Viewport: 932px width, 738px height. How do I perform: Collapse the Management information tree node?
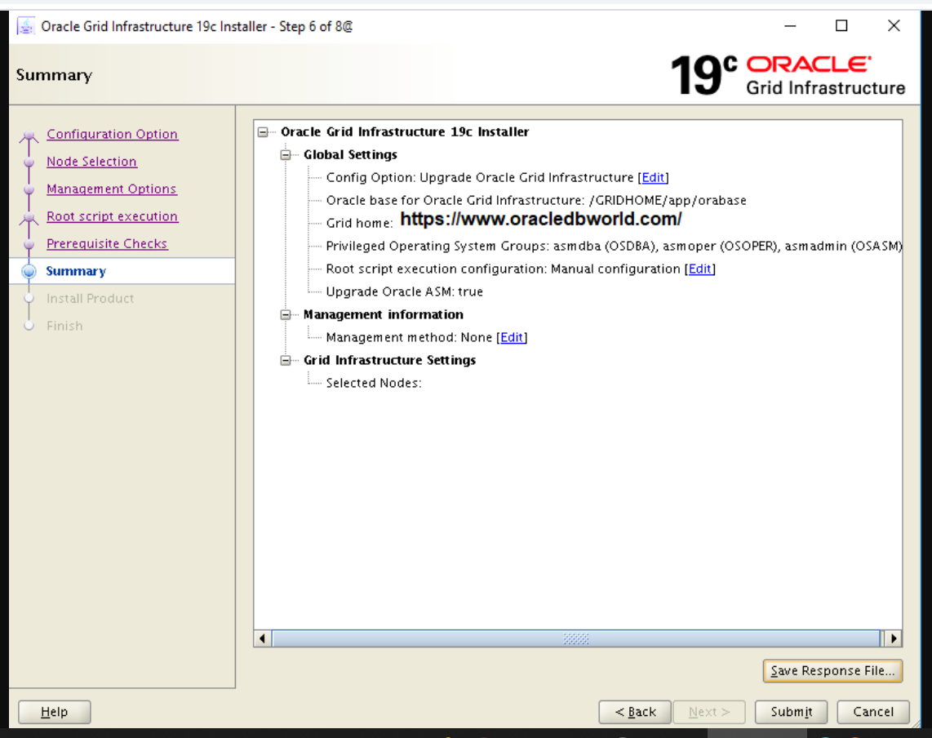pos(286,314)
